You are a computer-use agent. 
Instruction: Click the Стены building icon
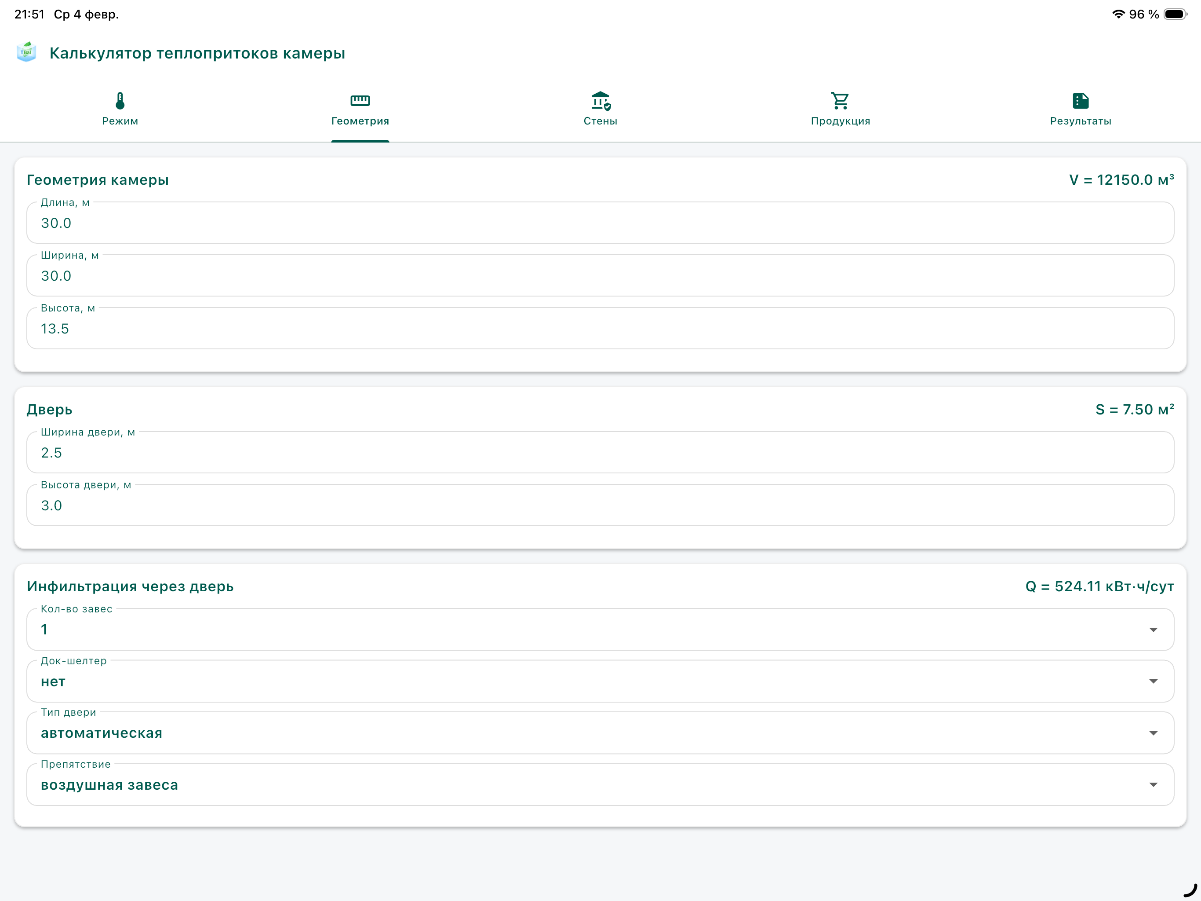[600, 101]
